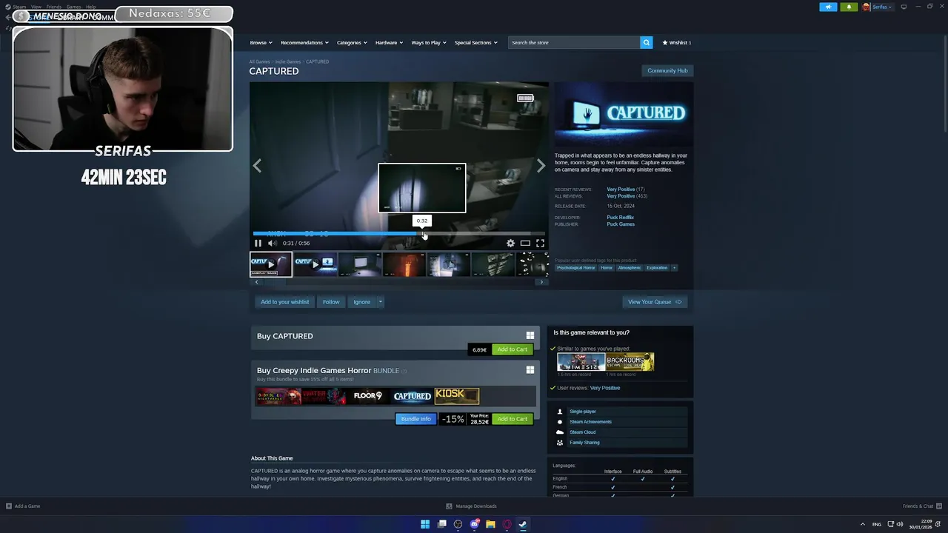The width and height of the screenshot is (948, 533).
Task: Follow the CAPTURED game
Action: point(331,301)
